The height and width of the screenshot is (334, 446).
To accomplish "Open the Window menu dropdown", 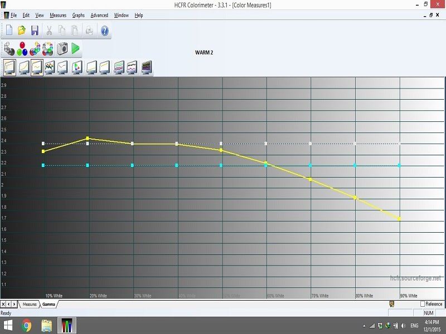I will point(121,15).
